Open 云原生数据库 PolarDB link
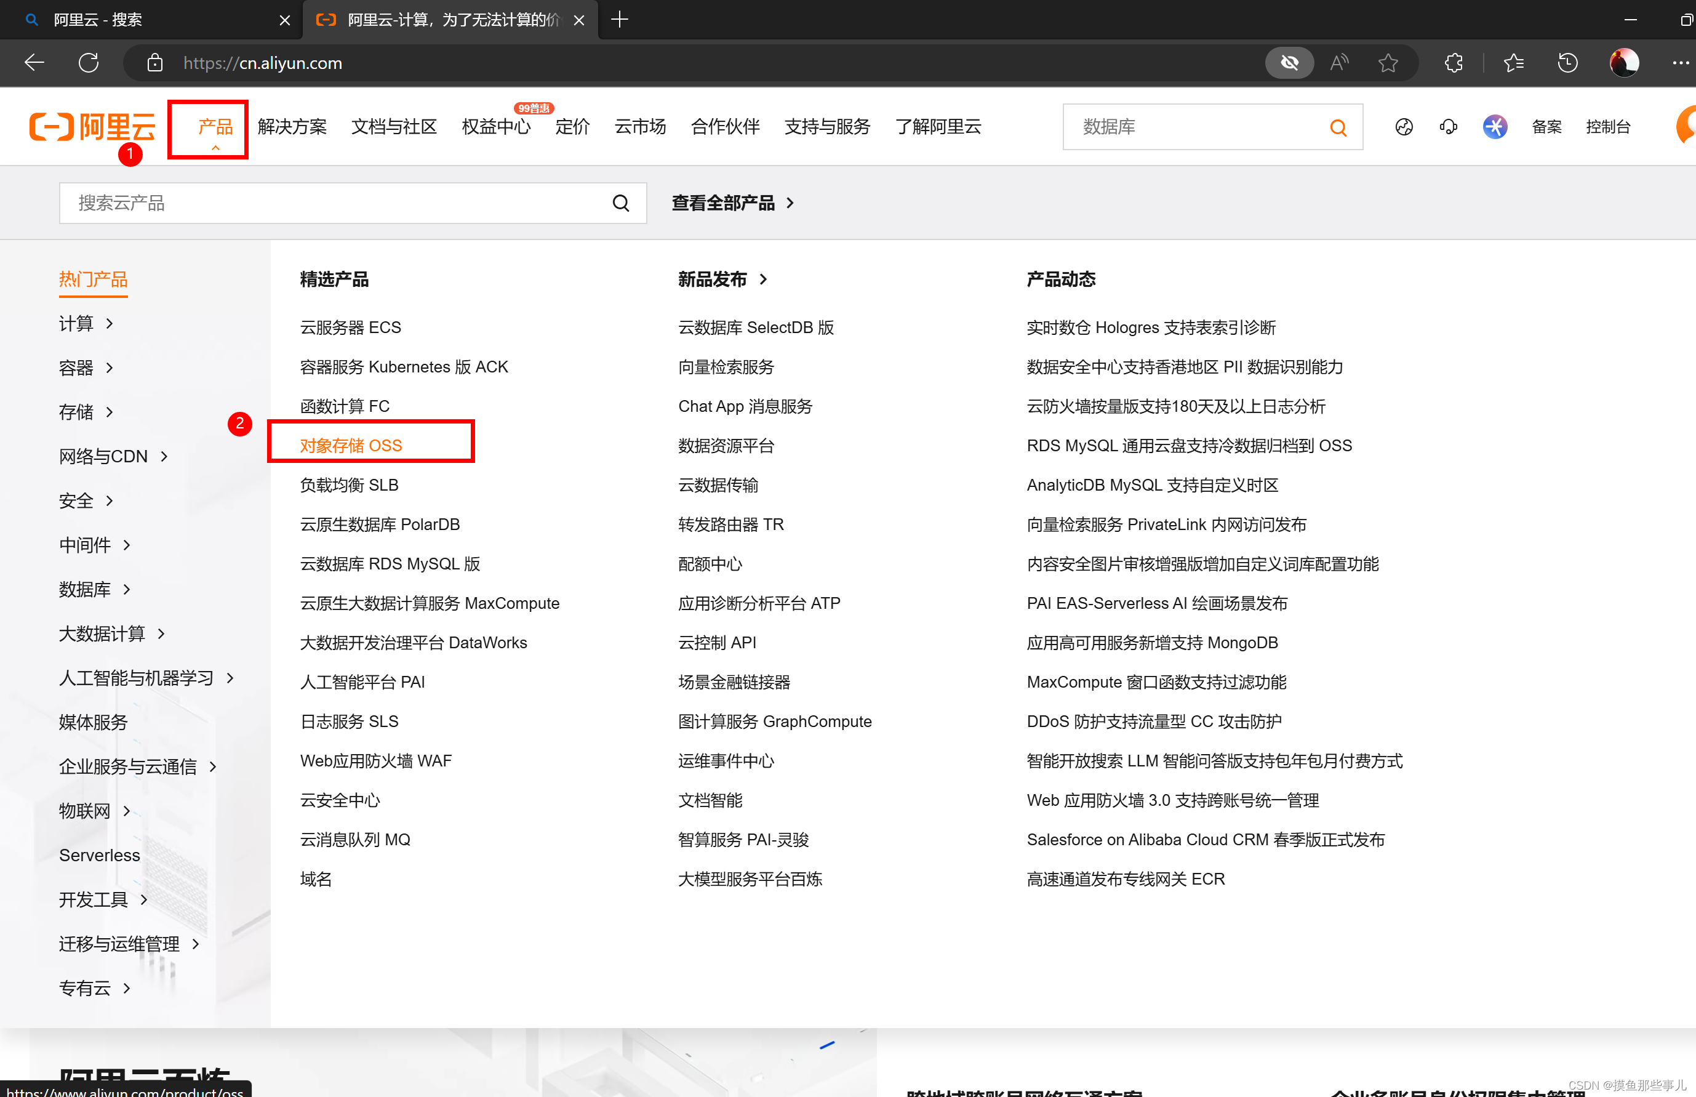 tap(380, 524)
